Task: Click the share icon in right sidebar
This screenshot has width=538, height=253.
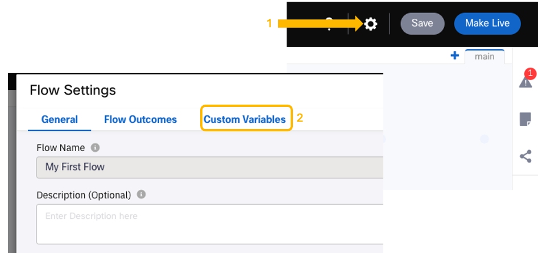Action: (525, 156)
